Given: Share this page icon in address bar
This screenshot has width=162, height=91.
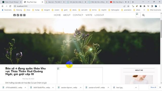Looking at the screenshot, I should (124, 6).
